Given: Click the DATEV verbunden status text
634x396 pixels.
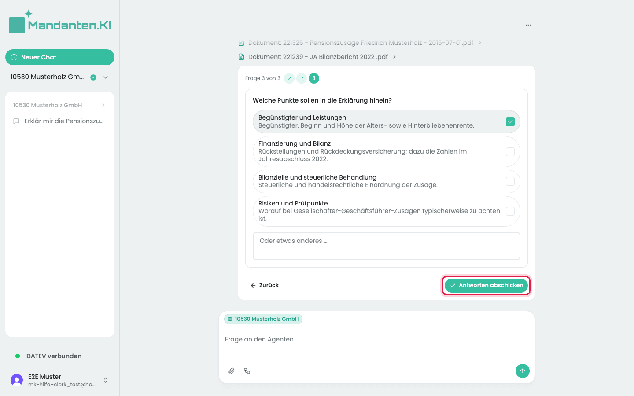Looking at the screenshot, I should click(x=54, y=356).
